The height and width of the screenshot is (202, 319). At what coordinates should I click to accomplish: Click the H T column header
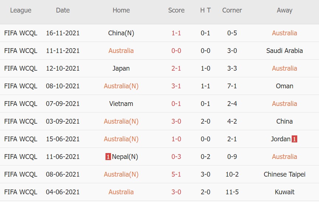point(205,10)
